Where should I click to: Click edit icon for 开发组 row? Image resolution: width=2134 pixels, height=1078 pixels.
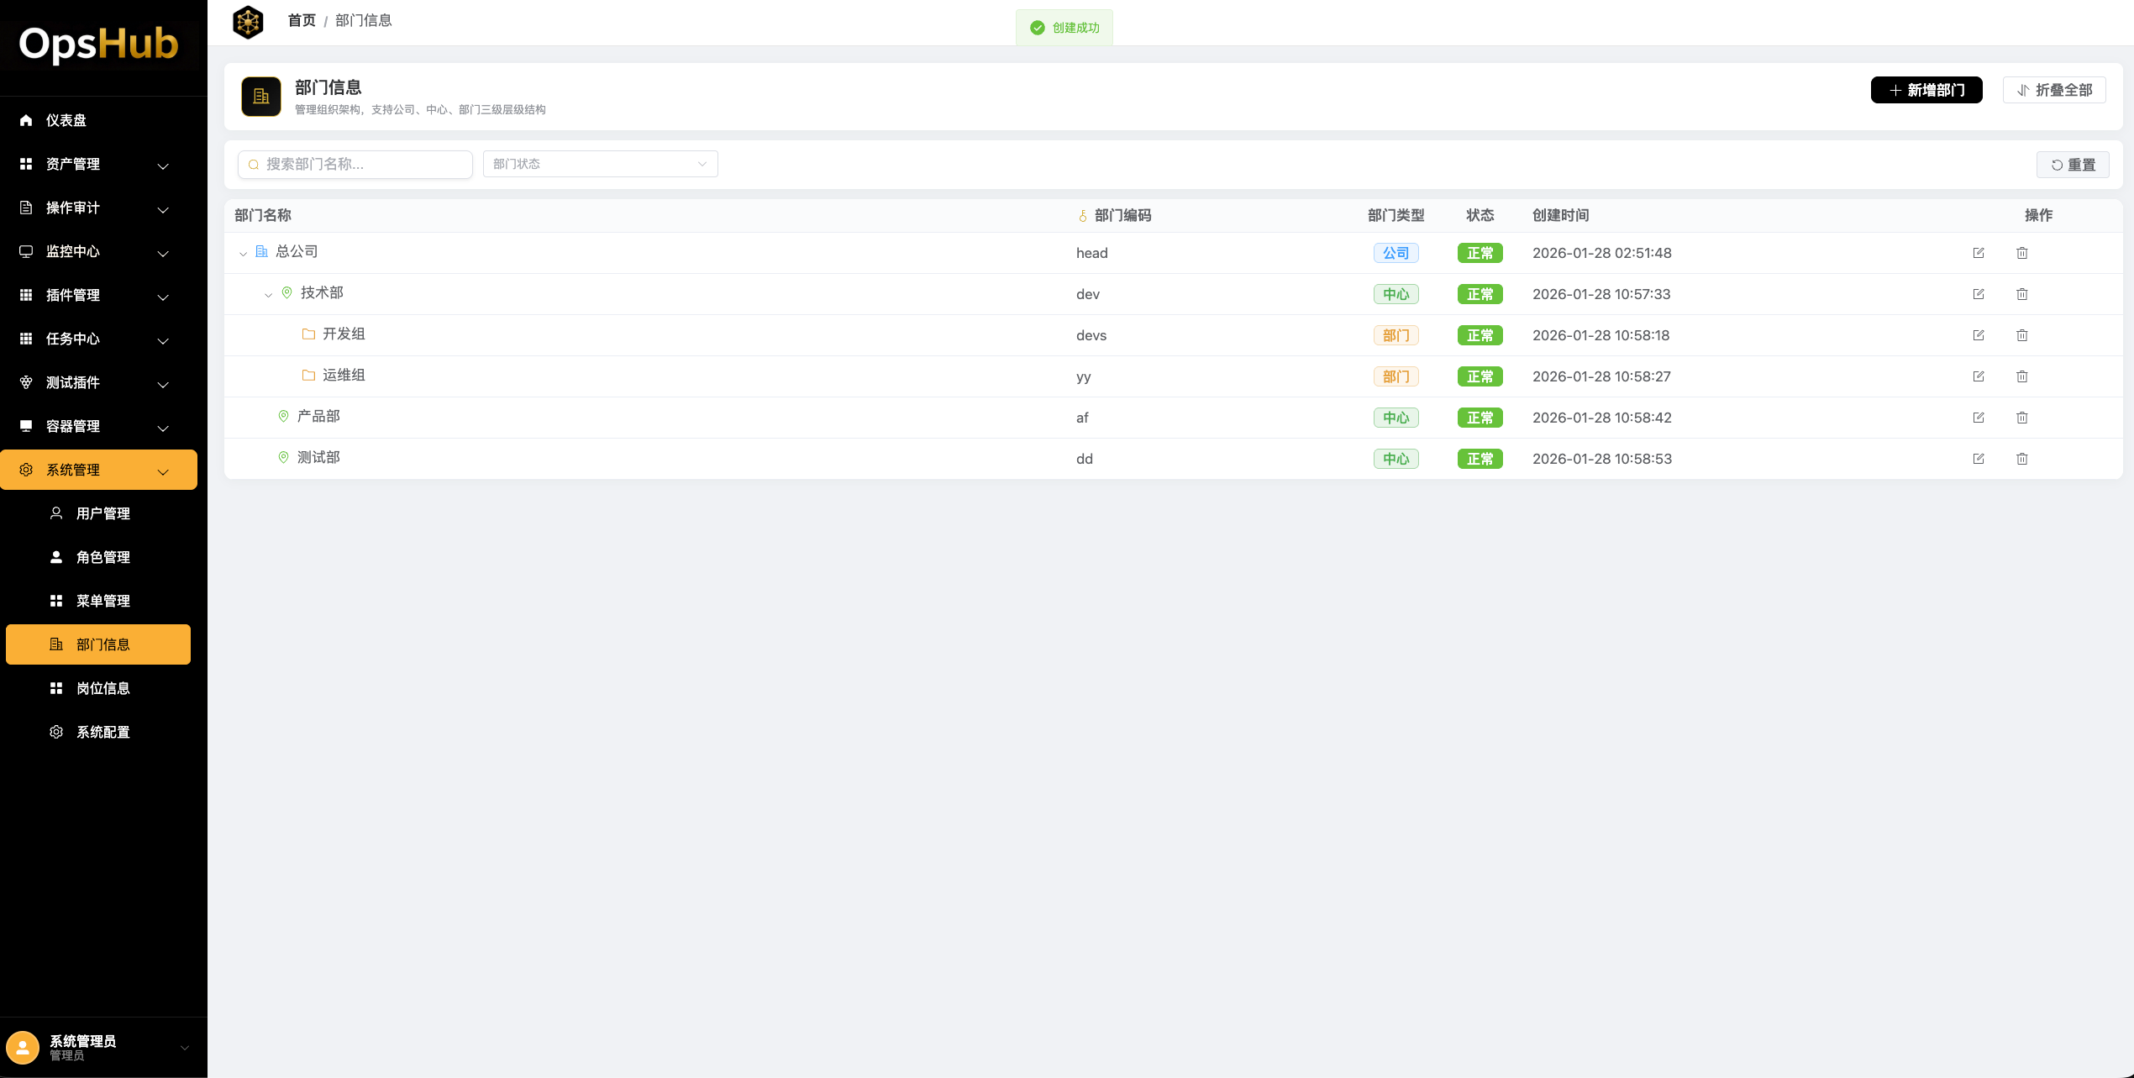coord(1978,335)
